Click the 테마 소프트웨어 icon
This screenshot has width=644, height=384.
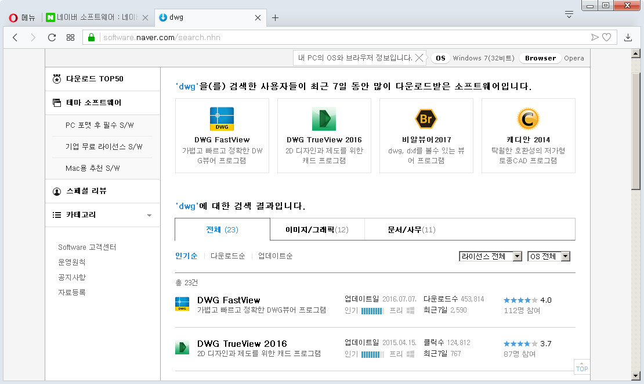coord(57,103)
